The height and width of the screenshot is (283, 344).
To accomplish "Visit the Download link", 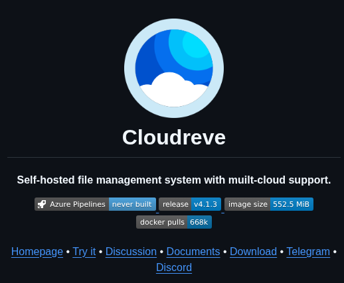I will pos(253,252).
